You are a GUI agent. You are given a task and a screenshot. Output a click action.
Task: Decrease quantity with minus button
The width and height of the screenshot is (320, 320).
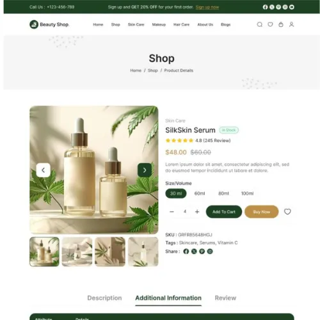172,212
